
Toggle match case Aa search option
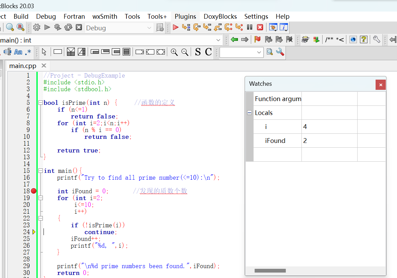[18, 52]
